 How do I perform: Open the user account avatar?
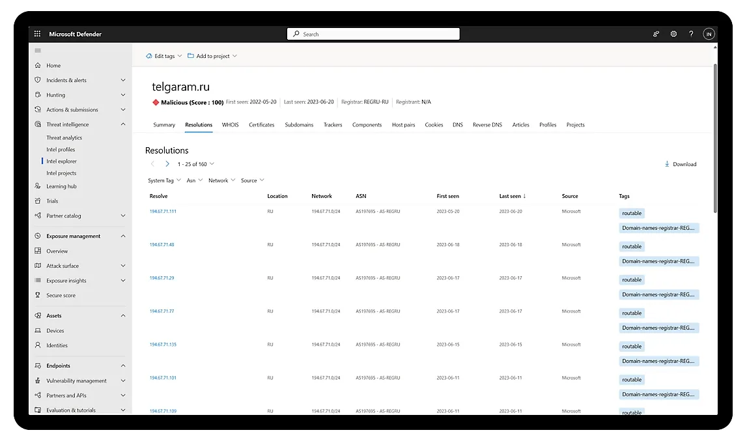pos(709,34)
